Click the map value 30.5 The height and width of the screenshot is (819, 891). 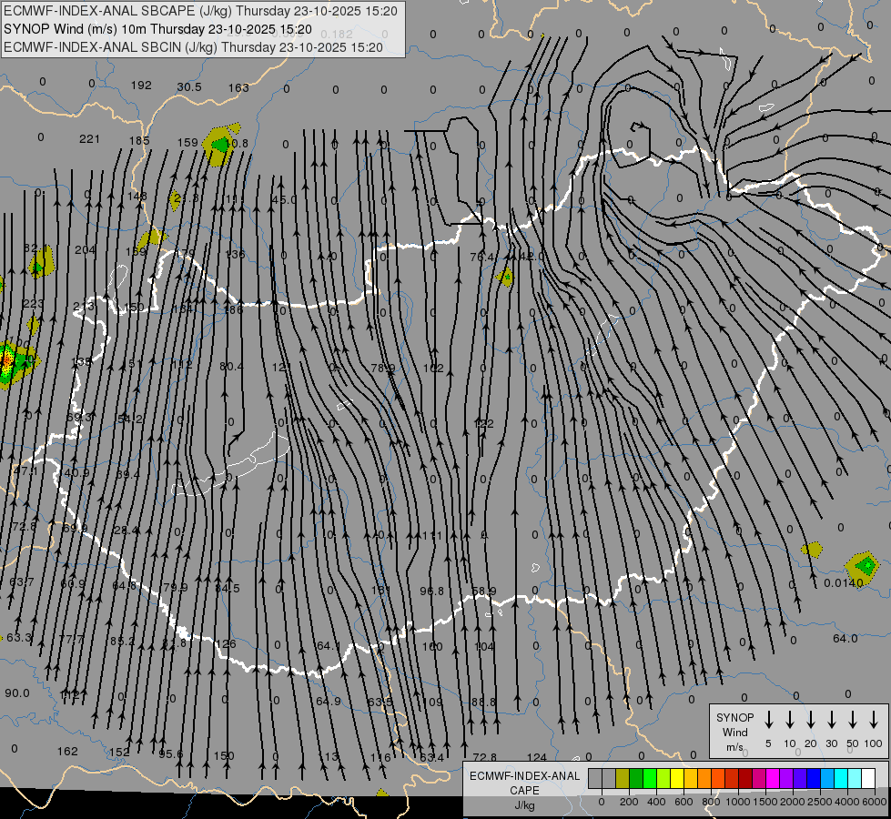coord(189,87)
